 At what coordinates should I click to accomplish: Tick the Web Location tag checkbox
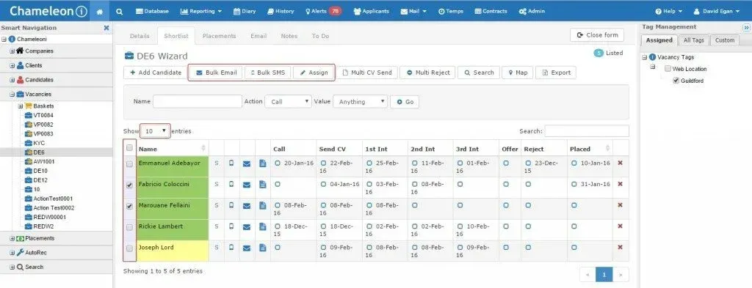668,69
